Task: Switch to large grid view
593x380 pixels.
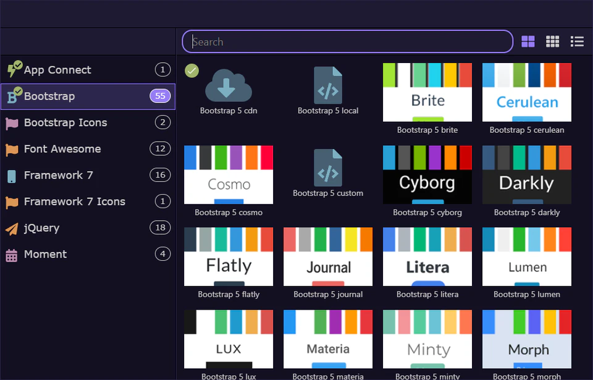Action: (x=528, y=41)
